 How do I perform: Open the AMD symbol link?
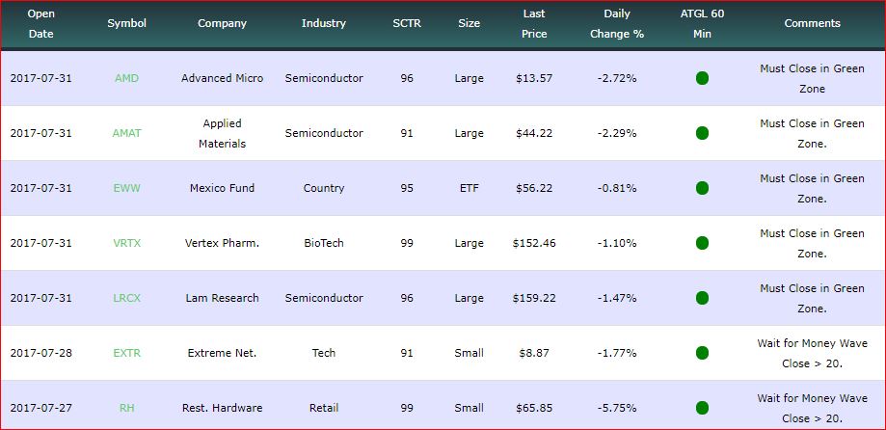[x=126, y=78]
